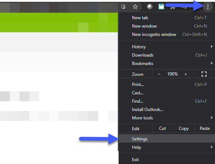Click the install page download icon
Screen dimensions: 215x164
124,7
